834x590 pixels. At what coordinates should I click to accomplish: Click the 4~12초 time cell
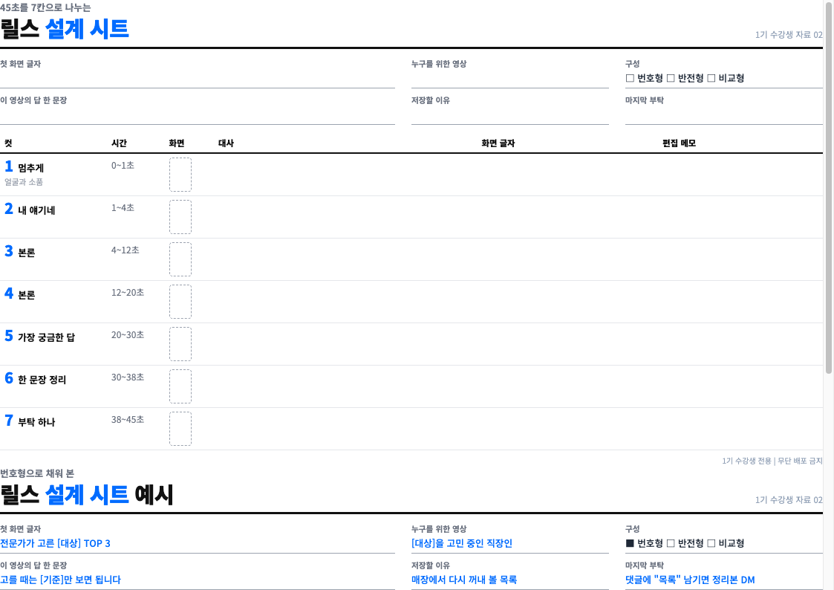125,250
